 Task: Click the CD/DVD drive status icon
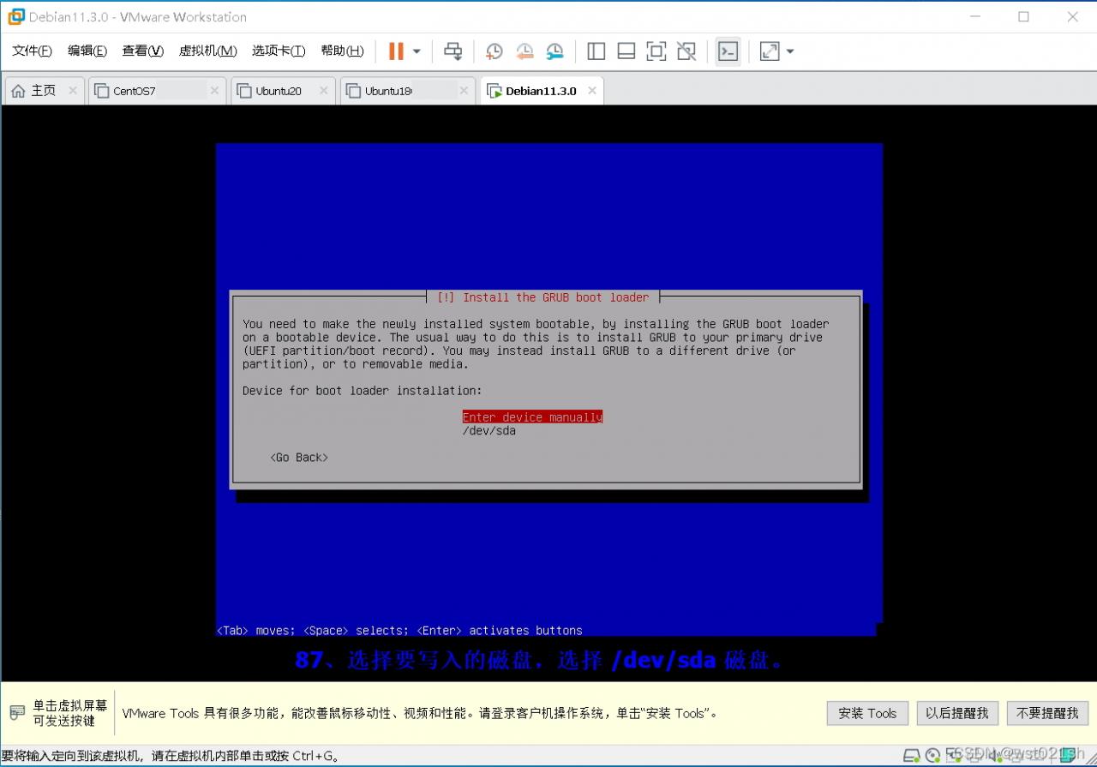click(x=932, y=755)
